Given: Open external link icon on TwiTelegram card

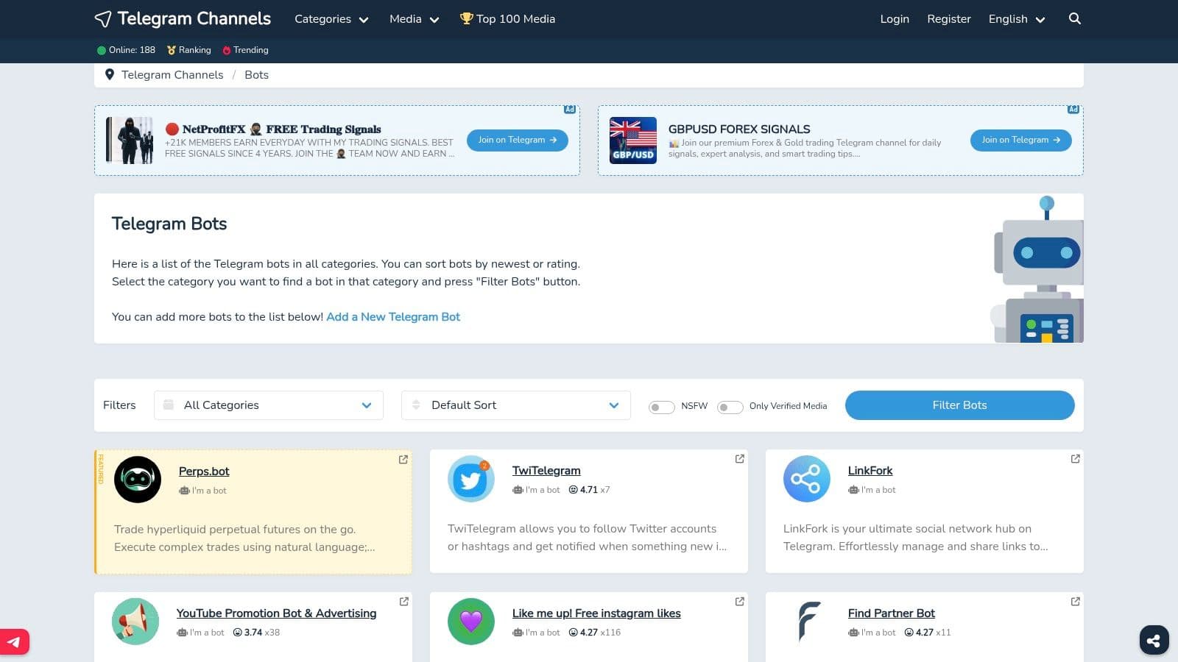Looking at the screenshot, I should (739, 459).
